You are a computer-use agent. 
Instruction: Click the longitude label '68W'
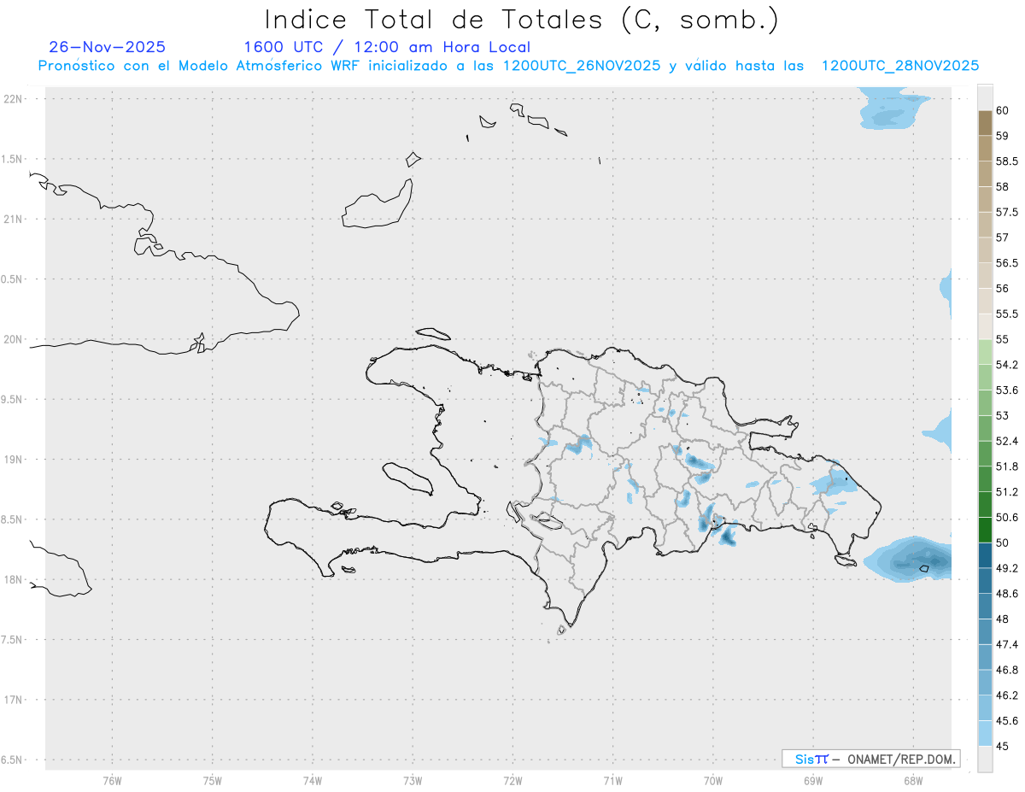(913, 781)
